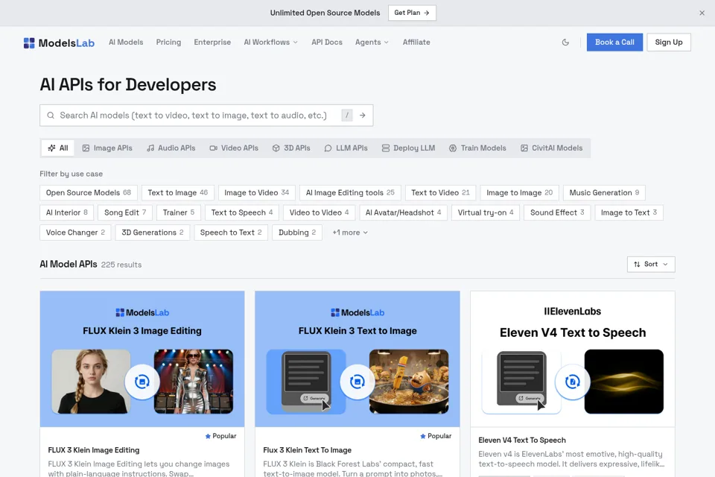Click the Popular star on Text To Image card
Screen dimensions: 715x477
click(x=423, y=436)
